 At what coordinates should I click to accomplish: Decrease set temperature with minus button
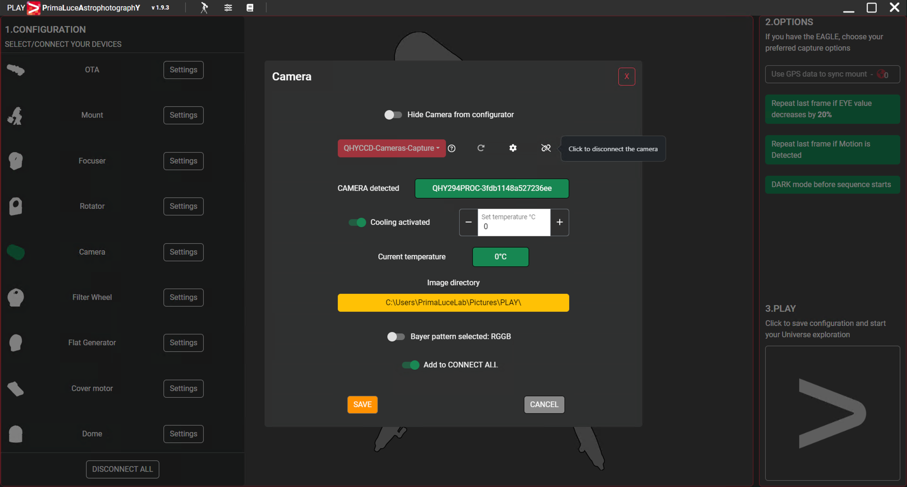pos(469,222)
